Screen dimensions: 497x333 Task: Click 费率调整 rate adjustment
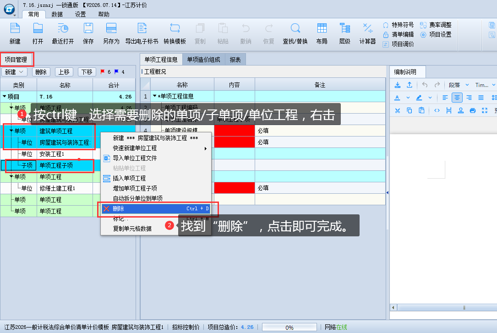[436, 25]
